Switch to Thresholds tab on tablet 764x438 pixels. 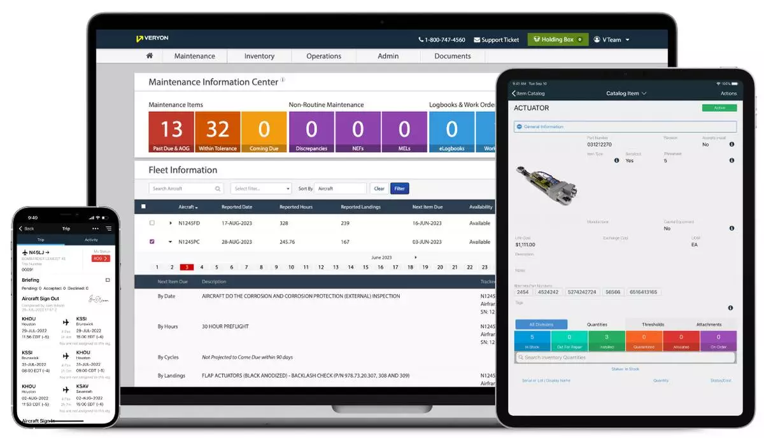click(653, 324)
